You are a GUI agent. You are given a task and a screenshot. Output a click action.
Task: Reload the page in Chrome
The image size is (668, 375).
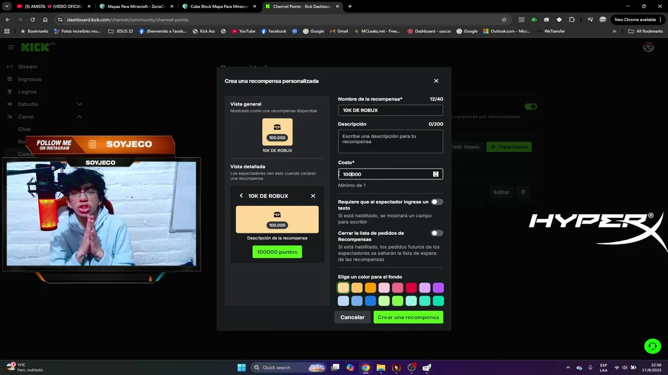[32, 20]
